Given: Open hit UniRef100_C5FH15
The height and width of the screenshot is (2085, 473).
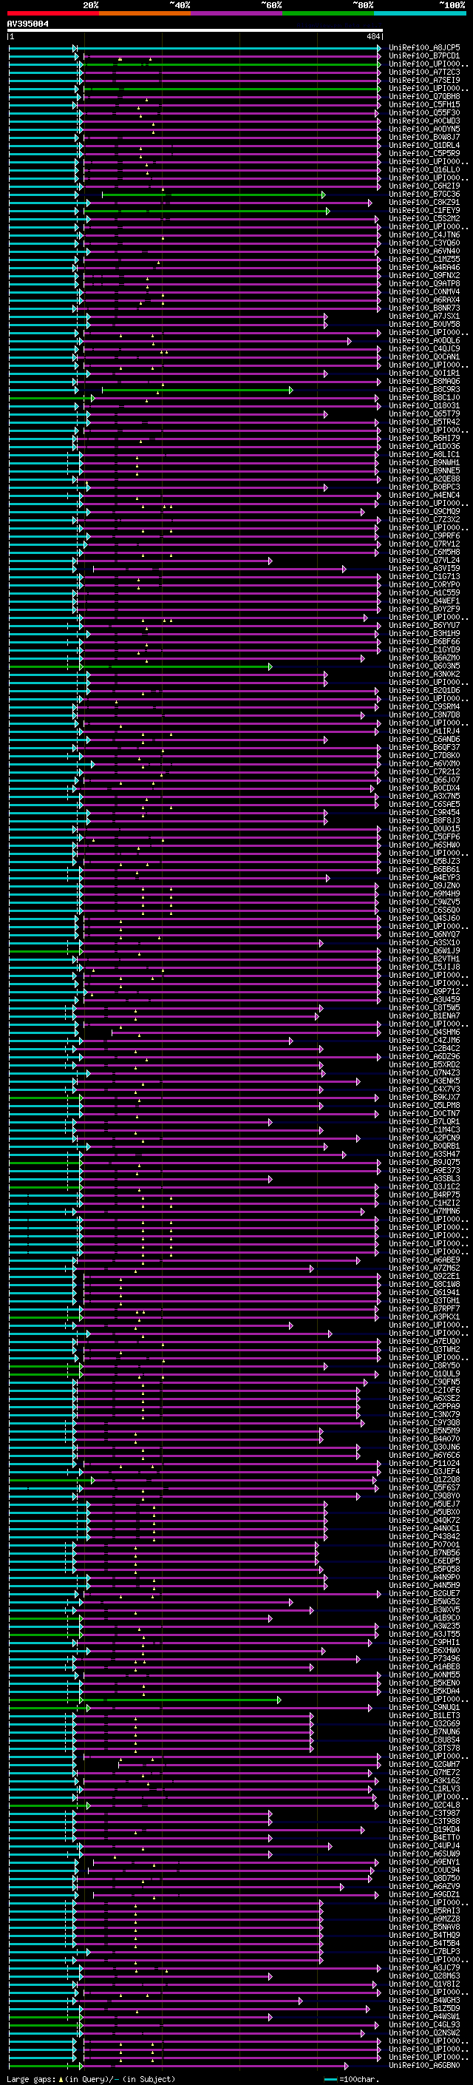Looking at the screenshot, I should (424, 104).
